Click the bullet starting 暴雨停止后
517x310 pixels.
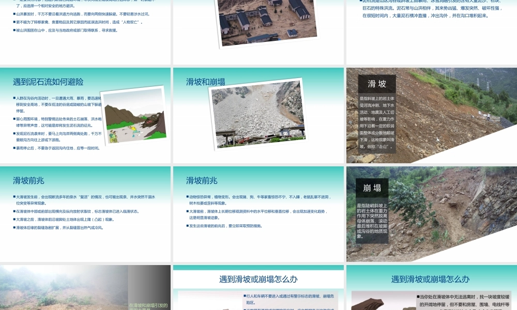(x=56, y=148)
